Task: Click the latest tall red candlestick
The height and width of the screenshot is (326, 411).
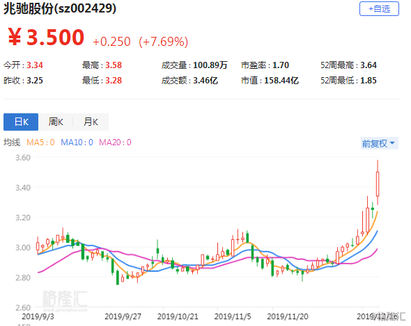Action: 378,184
